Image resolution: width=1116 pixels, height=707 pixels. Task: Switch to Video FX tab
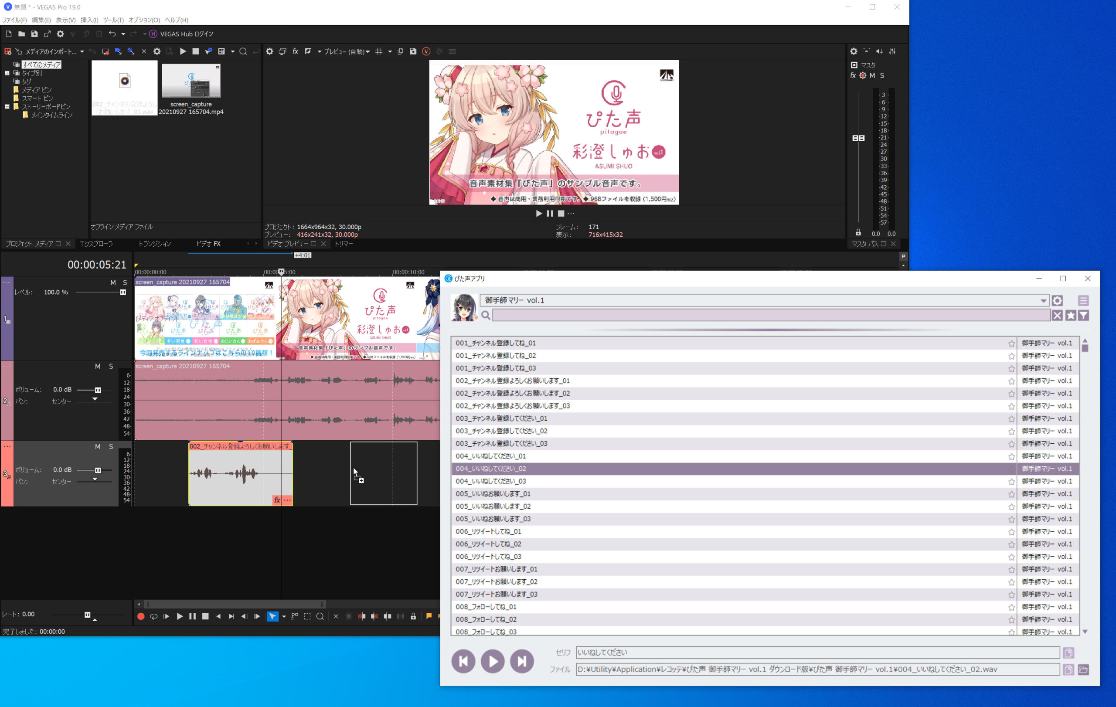[208, 244]
